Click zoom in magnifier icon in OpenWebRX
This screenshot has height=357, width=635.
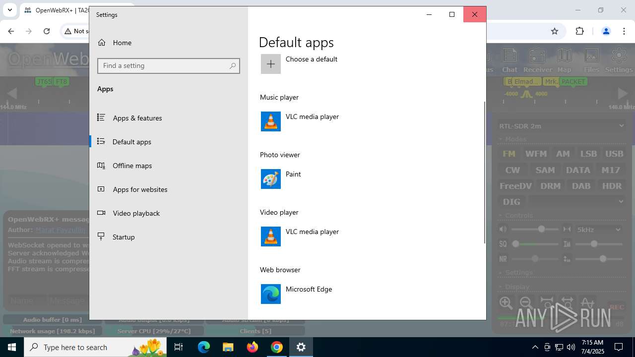(506, 303)
